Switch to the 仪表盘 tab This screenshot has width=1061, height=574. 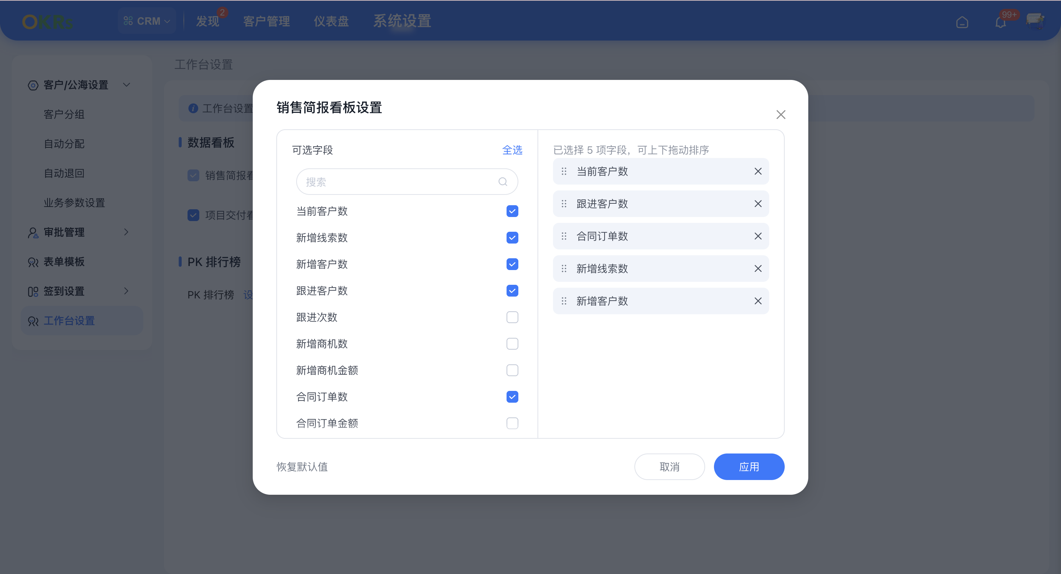(x=331, y=21)
